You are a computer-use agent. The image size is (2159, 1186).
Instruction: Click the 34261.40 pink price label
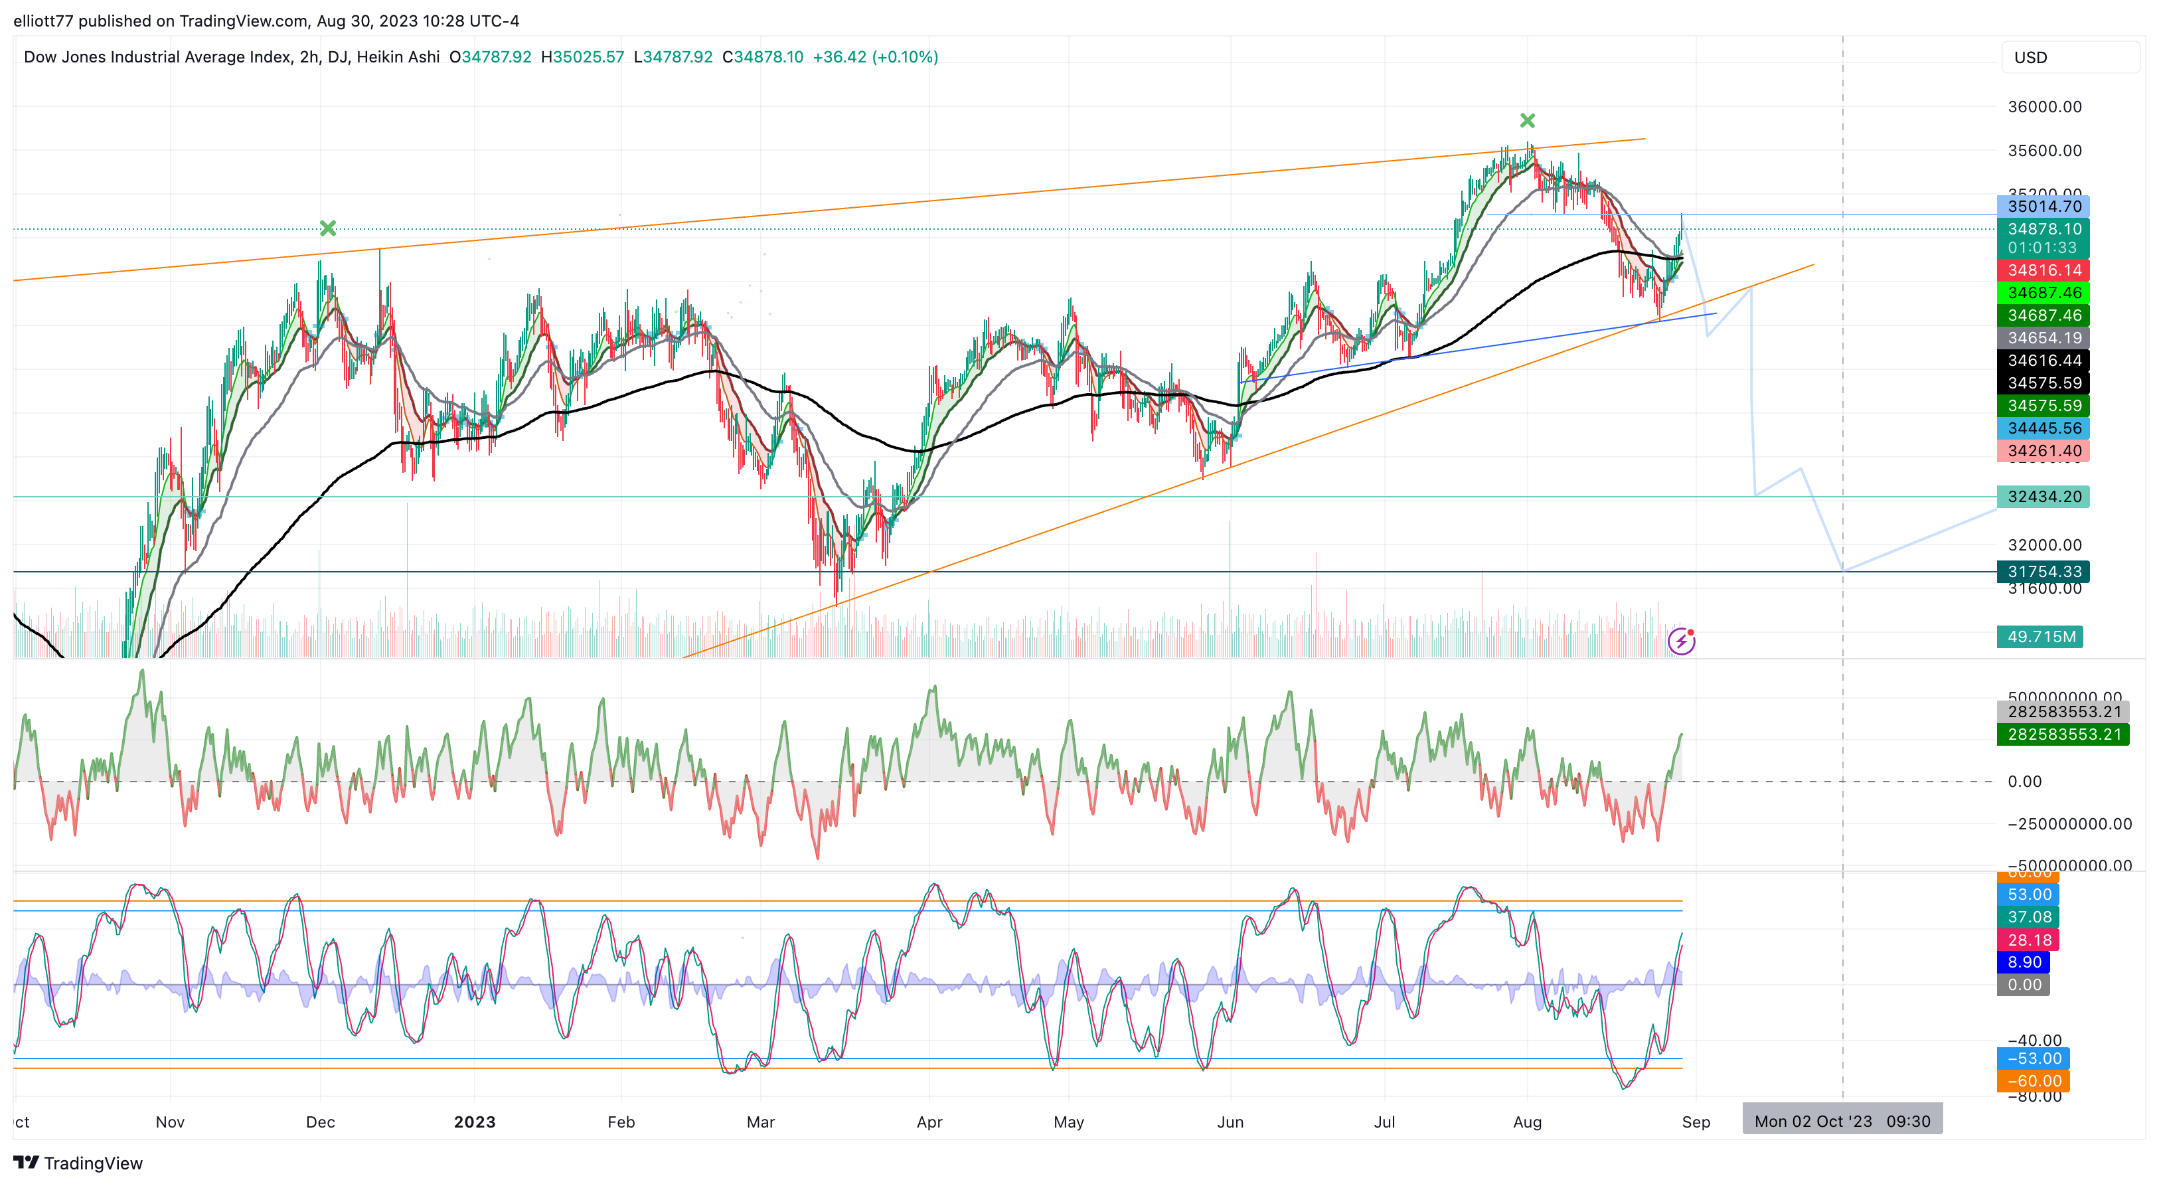pyautogui.click(x=2043, y=451)
